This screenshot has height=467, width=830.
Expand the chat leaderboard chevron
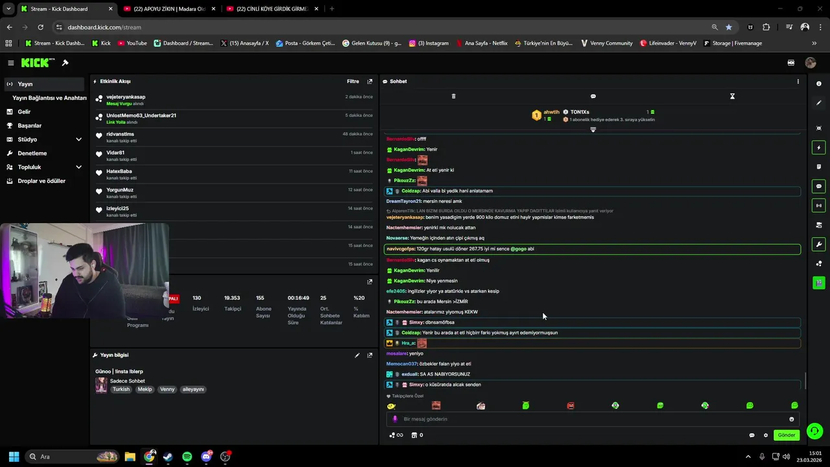point(593,130)
